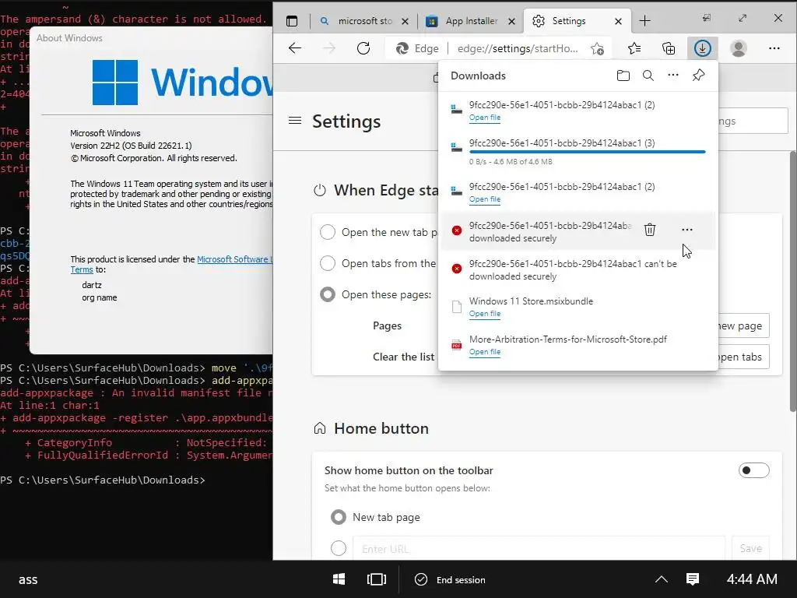This screenshot has width=797, height=598.
Task: Open Task View on the taskbar
Action: [x=377, y=579]
